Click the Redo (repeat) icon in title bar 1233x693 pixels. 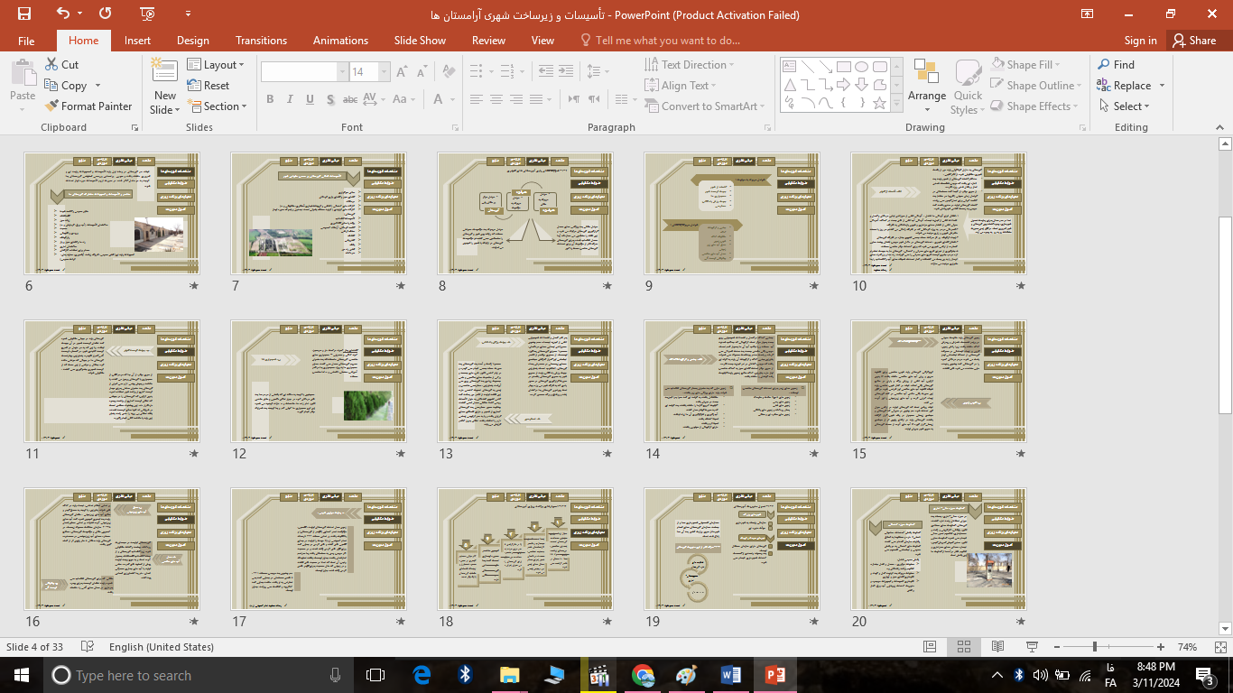click(x=106, y=14)
